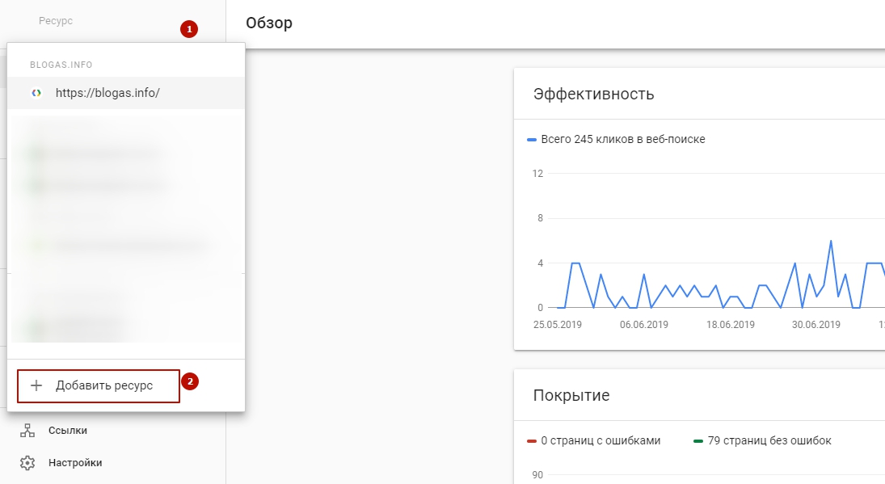Click the red badge numbered 2
885x484 pixels.
coord(189,381)
